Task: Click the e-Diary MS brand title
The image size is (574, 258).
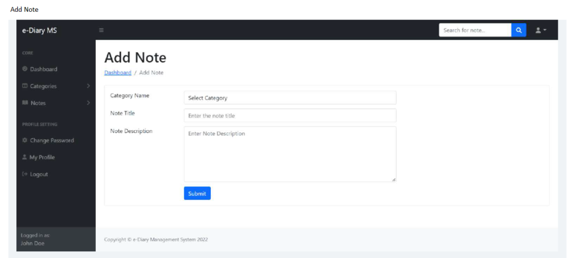Action: click(x=40, y=30)
